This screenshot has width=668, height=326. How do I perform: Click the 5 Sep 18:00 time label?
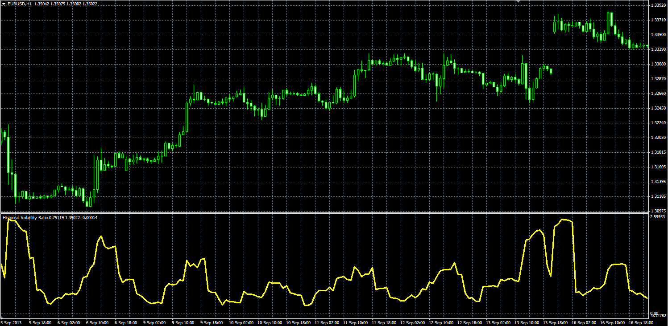point(40,322)
